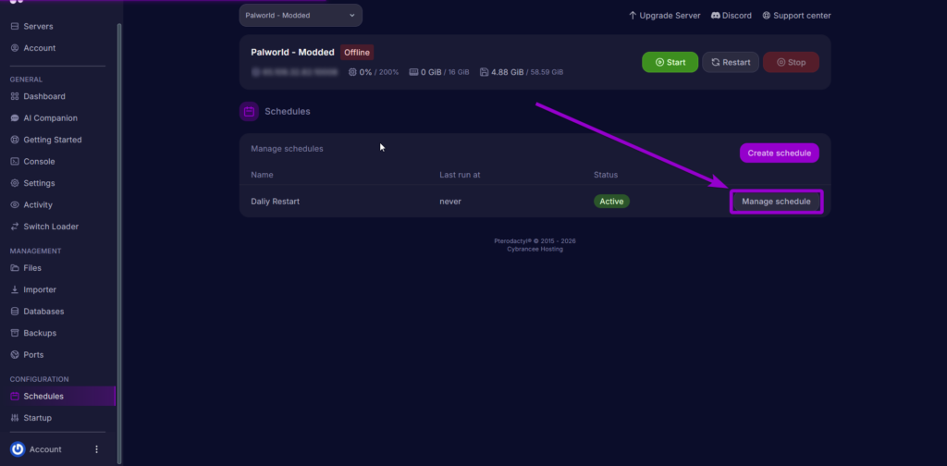This screenshot has width=947, height=466.
Task: Click the Databases icon in sidebar
Action: point(15,312)
